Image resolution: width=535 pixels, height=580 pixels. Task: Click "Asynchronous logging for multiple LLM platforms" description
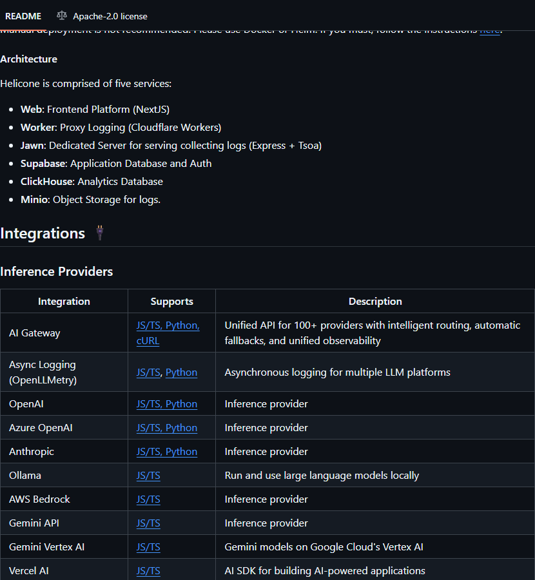[337, 372]
